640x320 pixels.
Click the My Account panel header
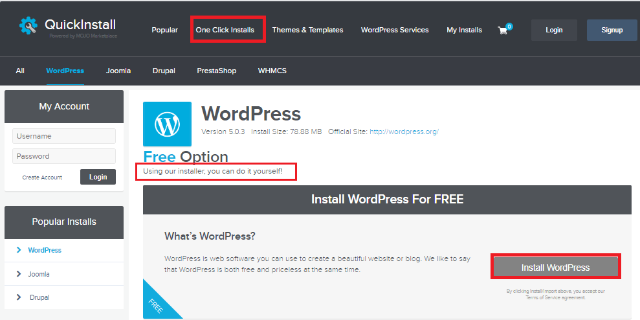[64, 106]
